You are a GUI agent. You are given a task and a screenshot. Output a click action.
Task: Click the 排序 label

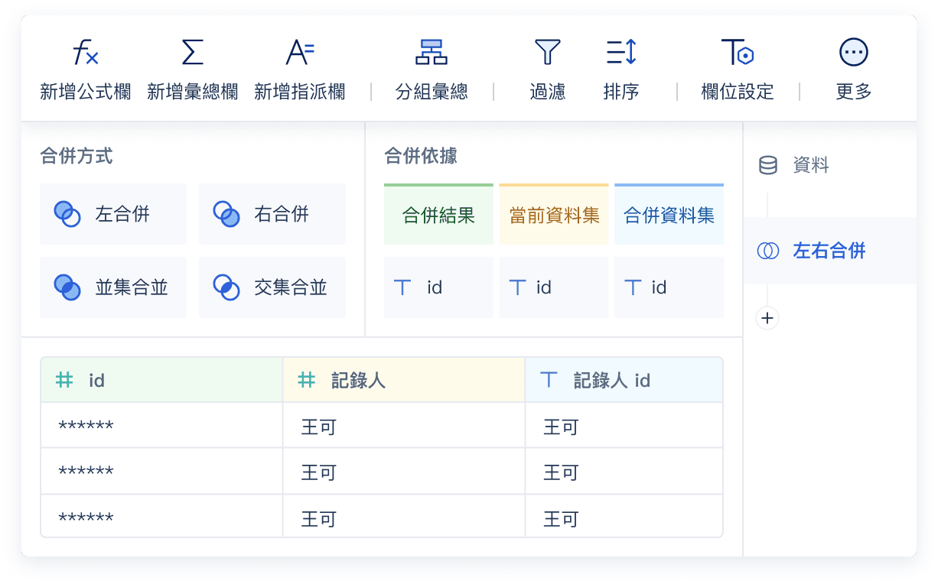point(621,92)
